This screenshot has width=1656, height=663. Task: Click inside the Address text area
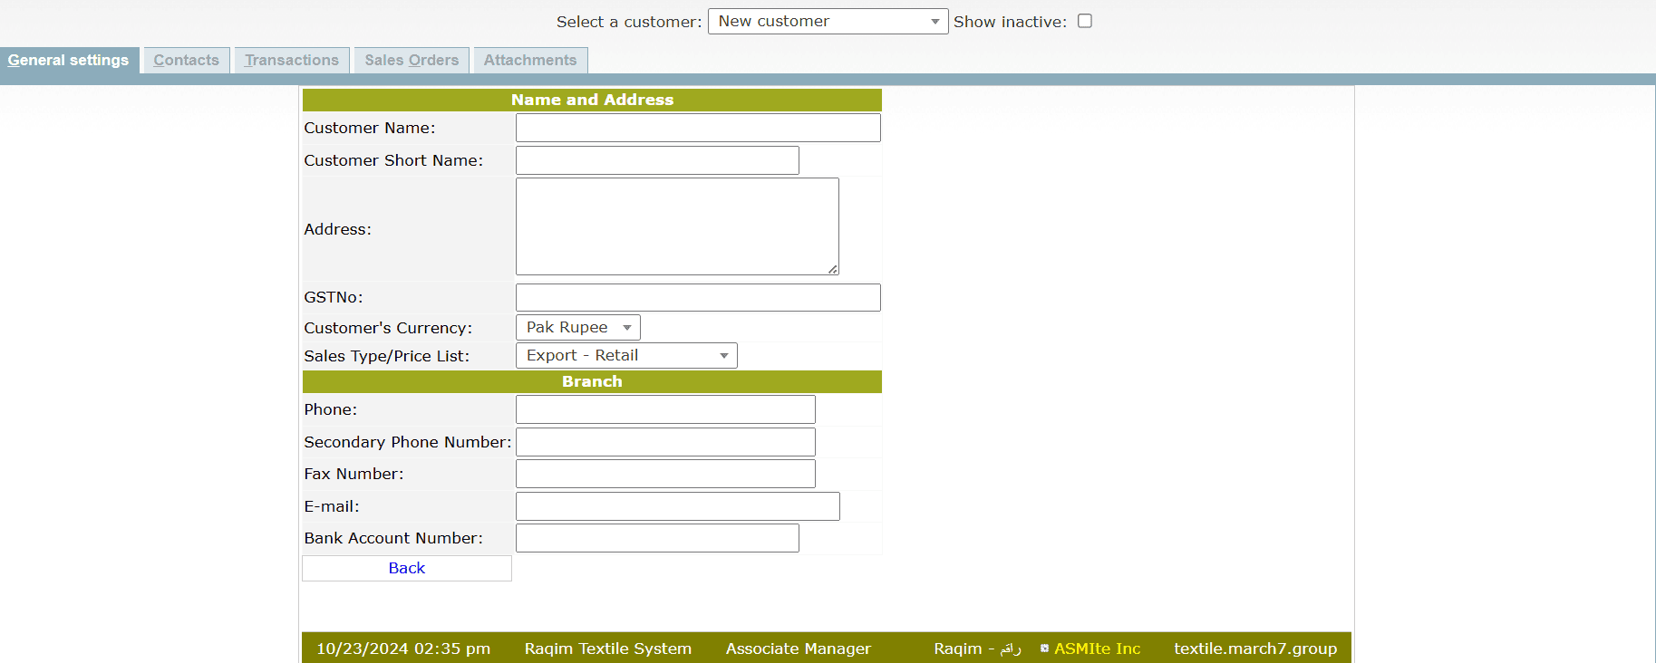pos(676,226)
